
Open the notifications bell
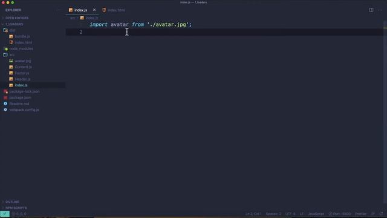click(382, 214)
